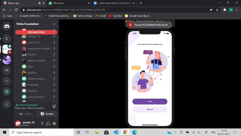Open Install Anaconda Py... bookmark
Image resolution: width=241 pixels, height=136 pixels.
(x=57, y=16)
